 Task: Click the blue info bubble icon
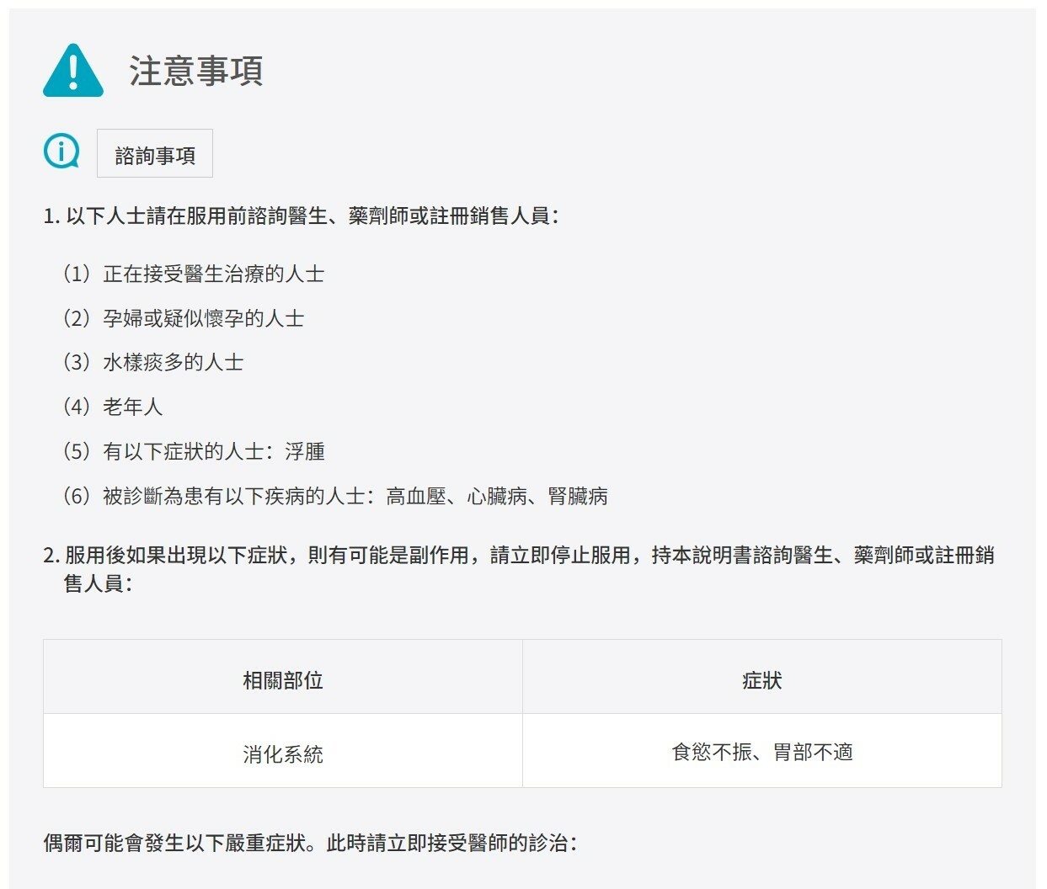pos(61,152)
